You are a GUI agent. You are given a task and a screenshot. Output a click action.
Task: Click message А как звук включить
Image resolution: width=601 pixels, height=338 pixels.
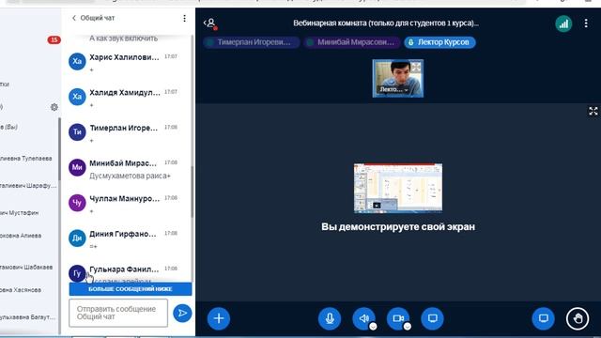tap(123, 38)
